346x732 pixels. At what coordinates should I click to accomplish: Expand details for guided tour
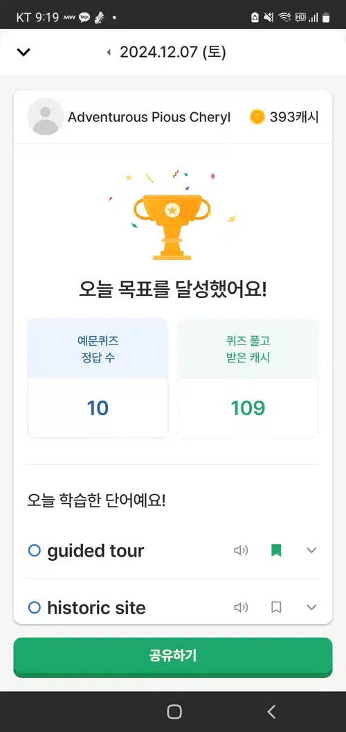click(x=311, y=551)
